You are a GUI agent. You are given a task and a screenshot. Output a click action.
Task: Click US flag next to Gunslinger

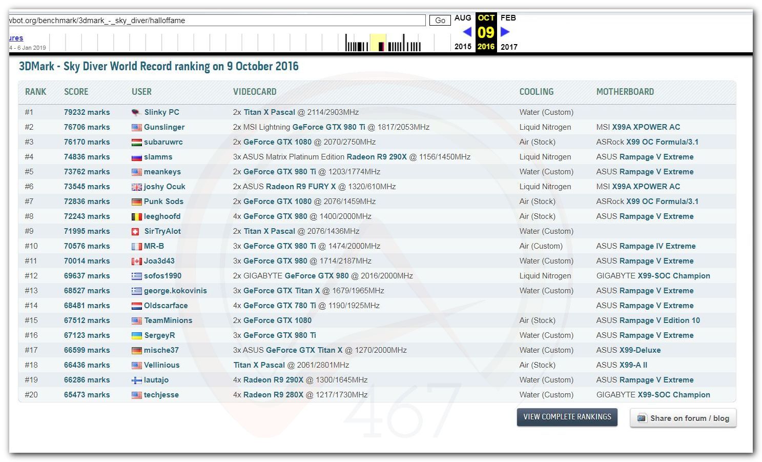136,127
